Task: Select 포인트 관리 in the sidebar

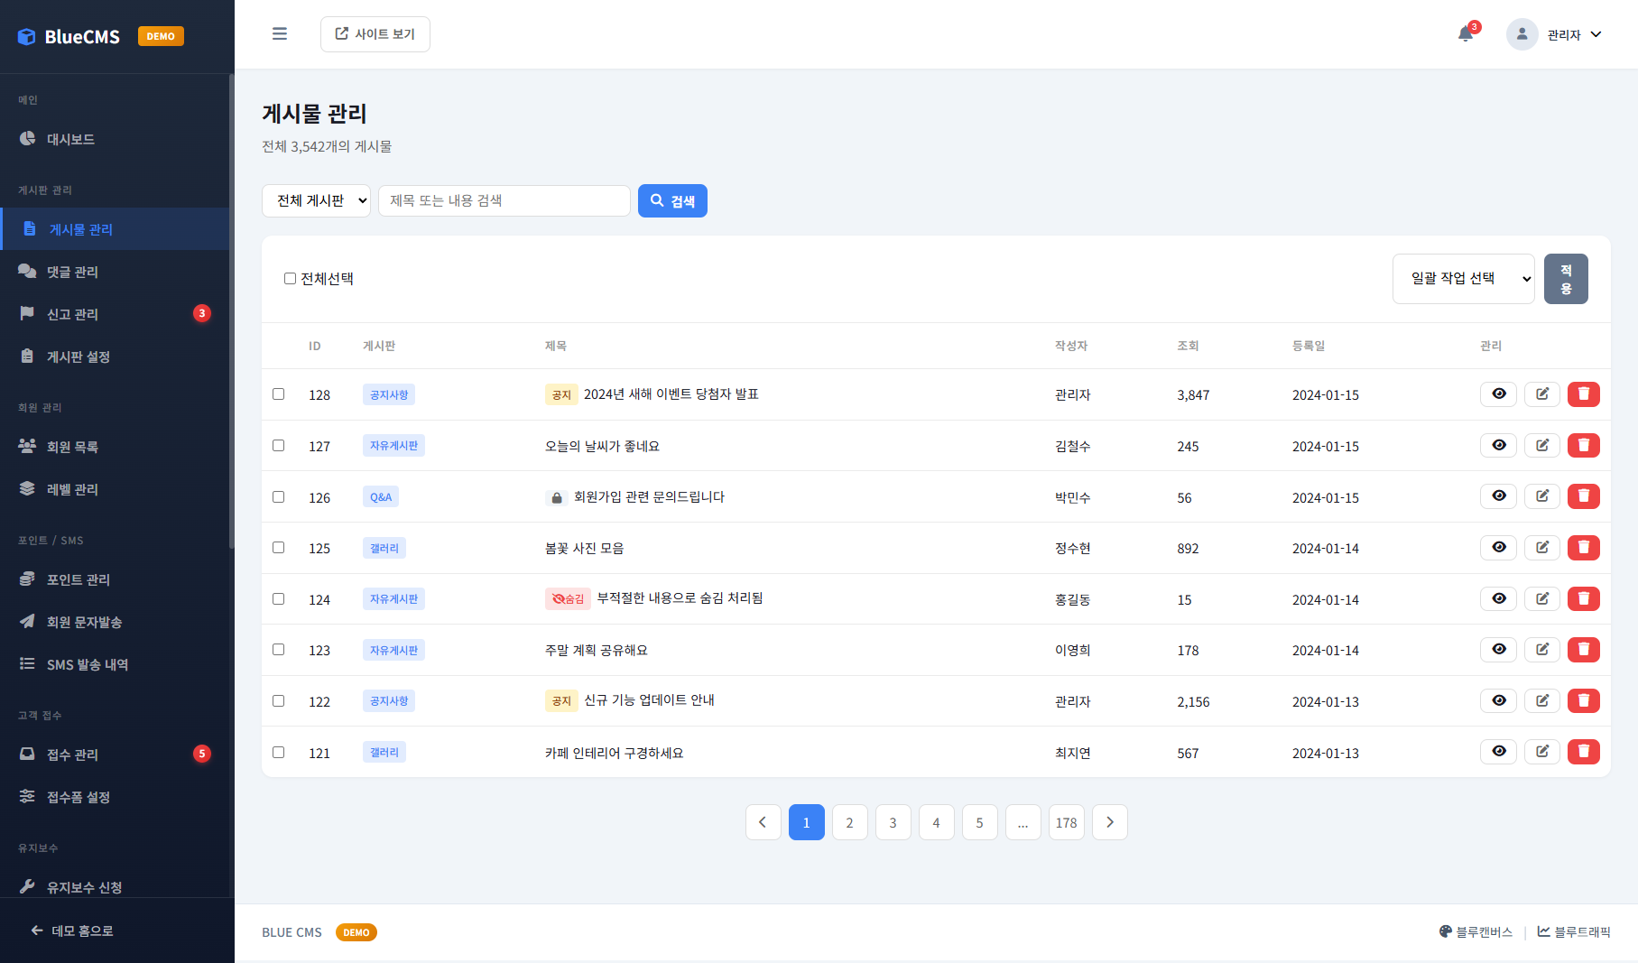Action: [77, 579]
